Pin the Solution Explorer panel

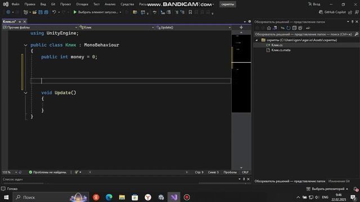[353, 22]
